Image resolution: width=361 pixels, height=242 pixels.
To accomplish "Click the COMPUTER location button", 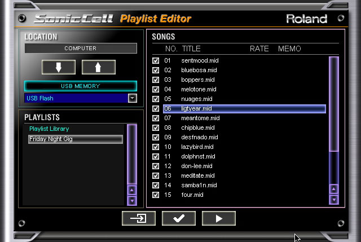I will [81, 49].
